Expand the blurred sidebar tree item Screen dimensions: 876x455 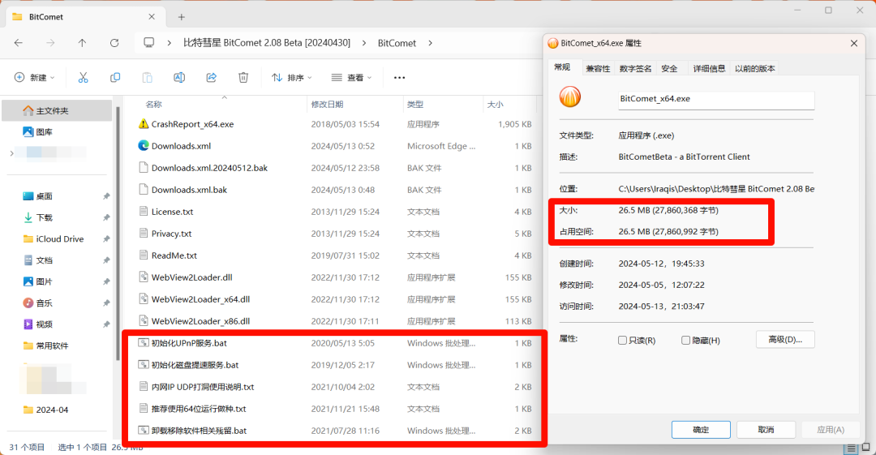11,153
